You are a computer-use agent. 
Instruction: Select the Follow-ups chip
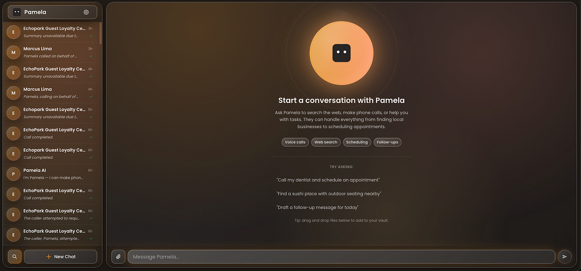[x=387, y=142]
